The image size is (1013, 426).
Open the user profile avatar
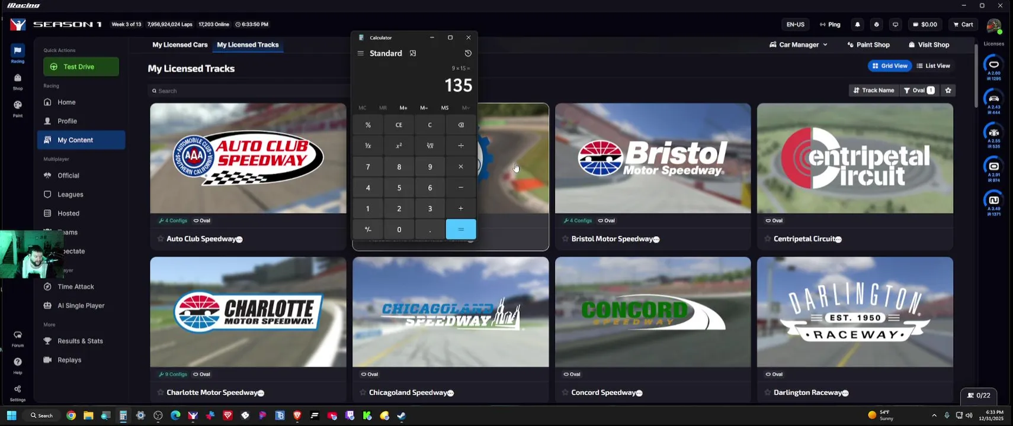pyautogui.click(x=993, y=25)
